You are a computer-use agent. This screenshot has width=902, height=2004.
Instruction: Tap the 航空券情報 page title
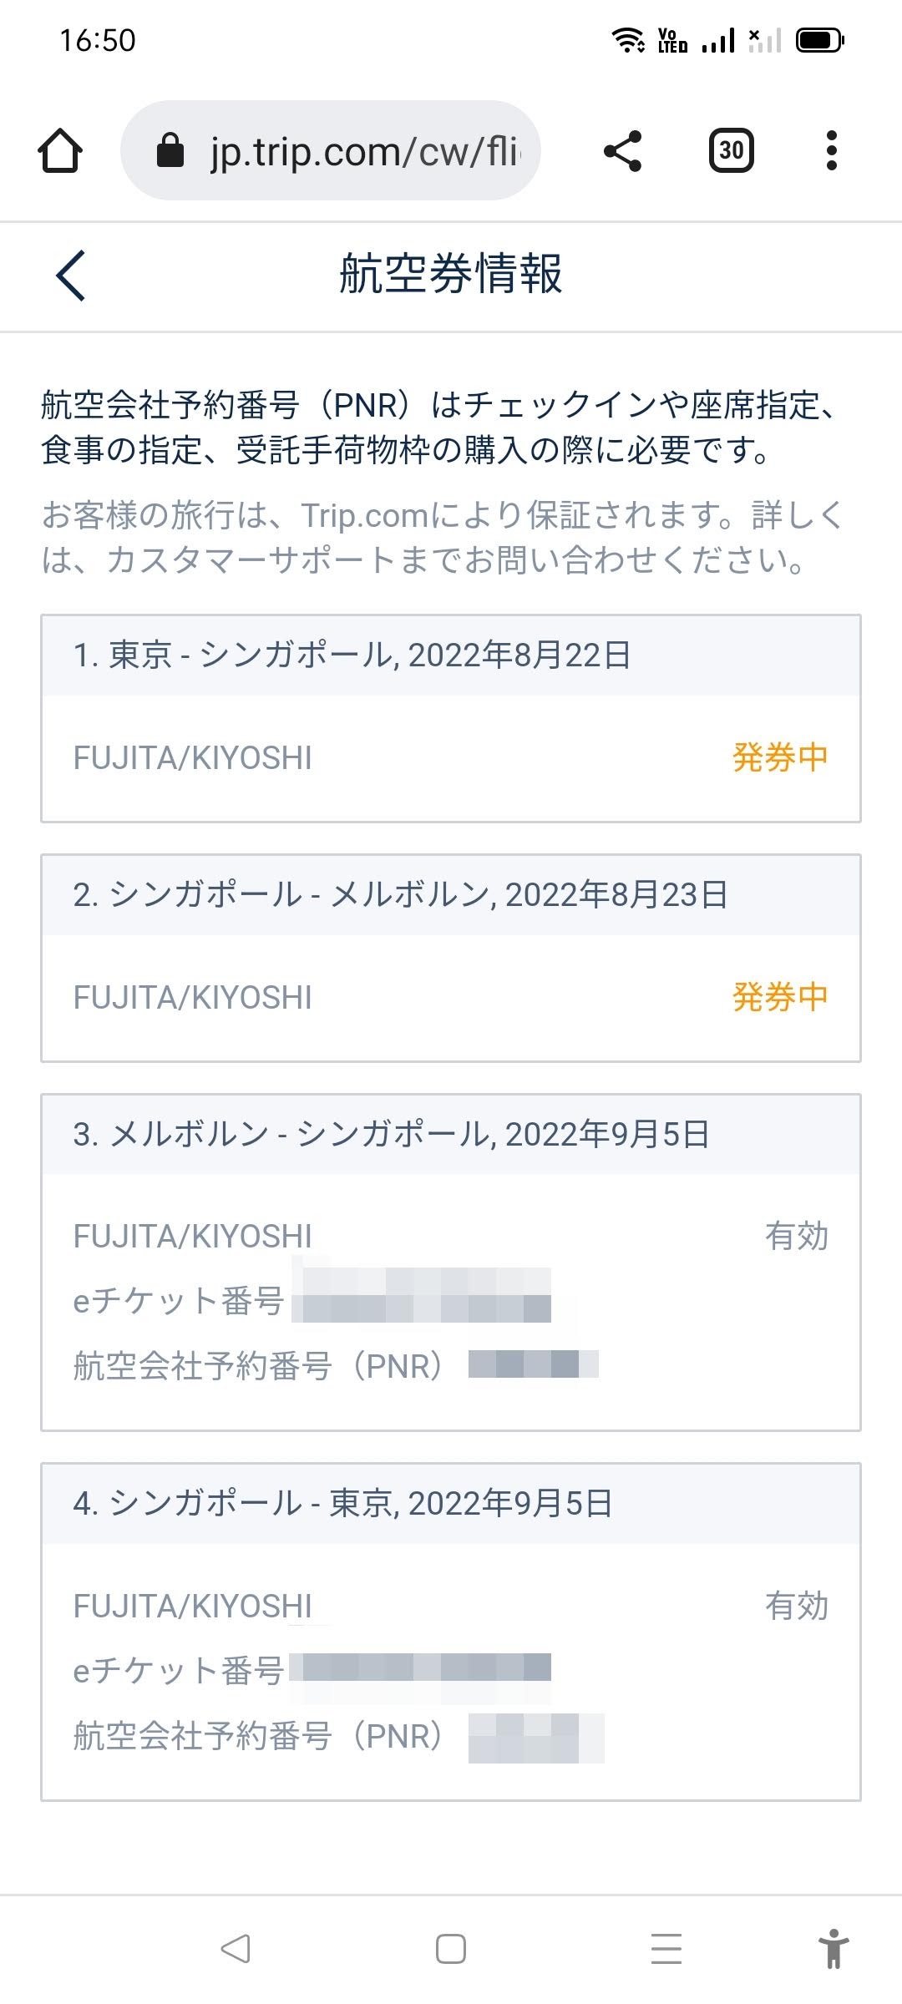pos(451,274)
